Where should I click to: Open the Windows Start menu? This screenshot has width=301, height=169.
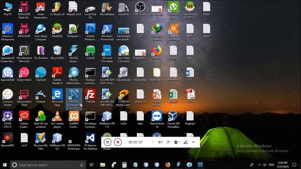[5, 165]
